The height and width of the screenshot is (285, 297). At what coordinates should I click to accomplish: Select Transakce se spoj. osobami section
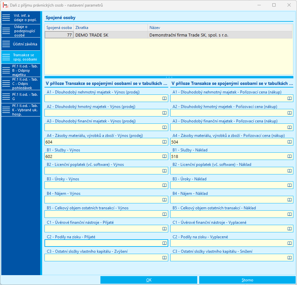click(21, 57)
